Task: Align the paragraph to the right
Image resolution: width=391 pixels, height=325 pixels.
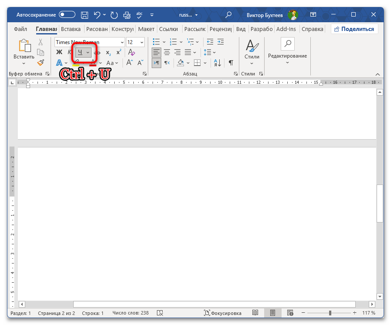Action: coord(177,52)
